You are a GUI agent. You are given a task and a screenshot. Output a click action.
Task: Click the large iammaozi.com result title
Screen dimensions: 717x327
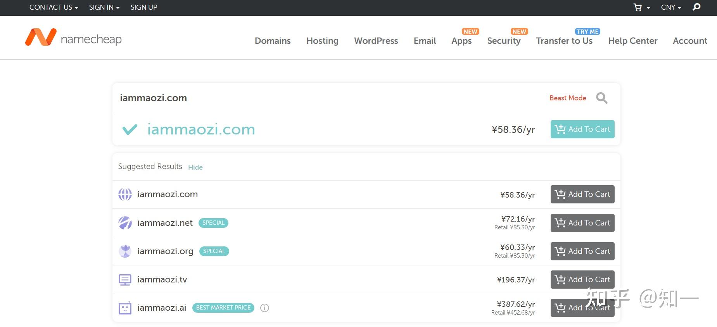point(201,129)
